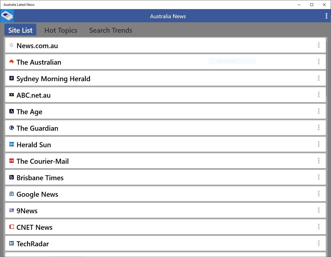Open options menu for The Age row

click(x=319, y=111)
